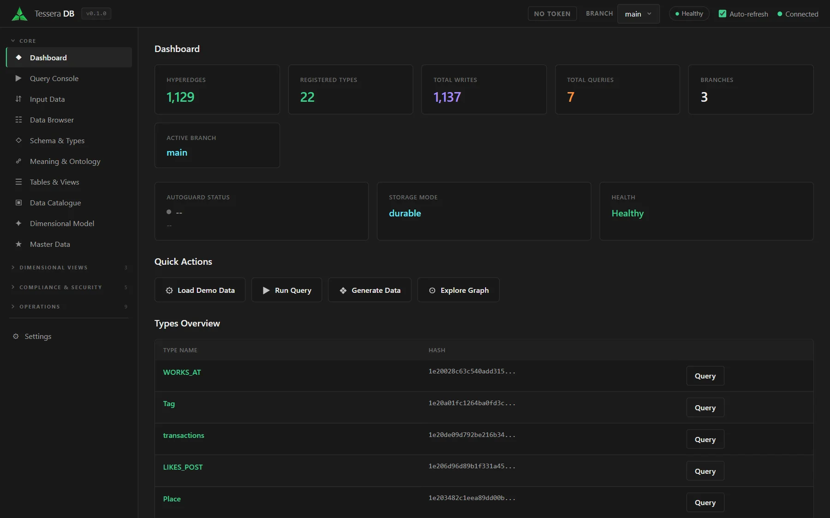Image resolution: width=830 pixels, height=518 pixels.
Task: Click the Hyperedges value 1,129
Action: [180, 97]
